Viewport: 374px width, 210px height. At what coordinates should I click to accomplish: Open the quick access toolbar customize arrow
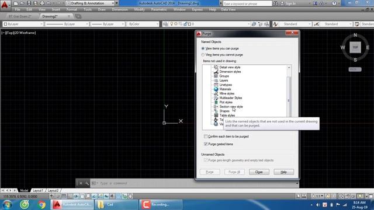pos(117,3)
